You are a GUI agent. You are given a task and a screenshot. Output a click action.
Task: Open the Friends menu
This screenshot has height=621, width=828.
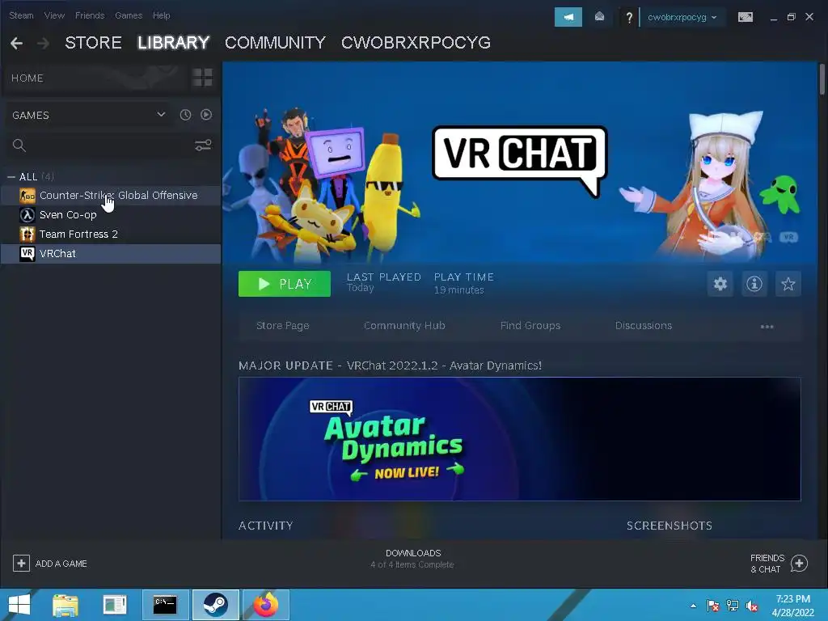pos(90,15)
